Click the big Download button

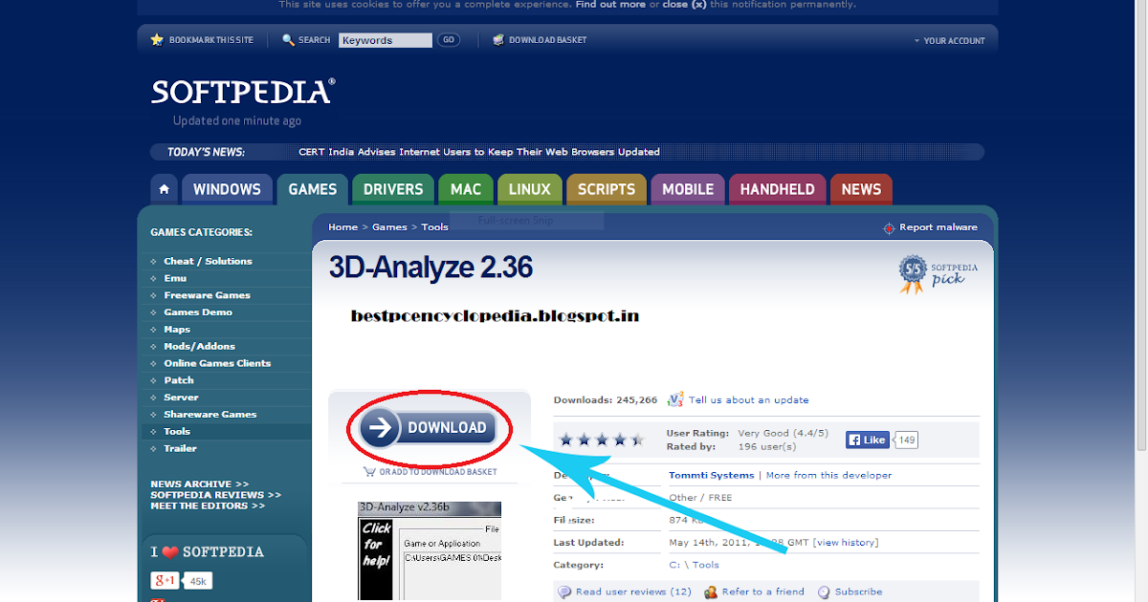pos(429,428)
